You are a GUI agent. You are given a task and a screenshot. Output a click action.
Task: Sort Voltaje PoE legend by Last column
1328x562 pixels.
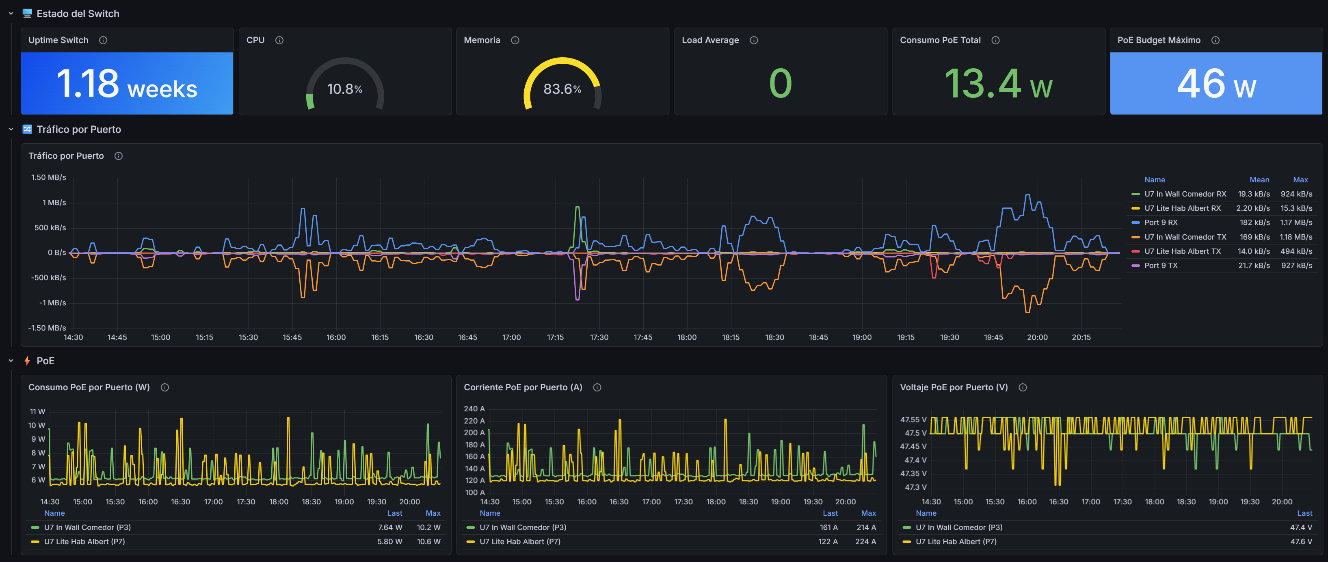[1305, 514]
